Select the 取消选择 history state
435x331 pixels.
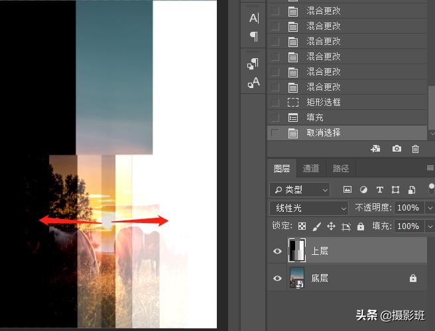pyautogui.click(x=347, y=133)
